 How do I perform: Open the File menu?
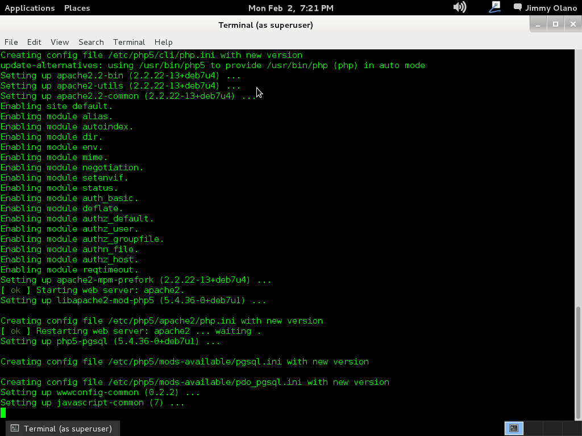[x=11, y=42]
